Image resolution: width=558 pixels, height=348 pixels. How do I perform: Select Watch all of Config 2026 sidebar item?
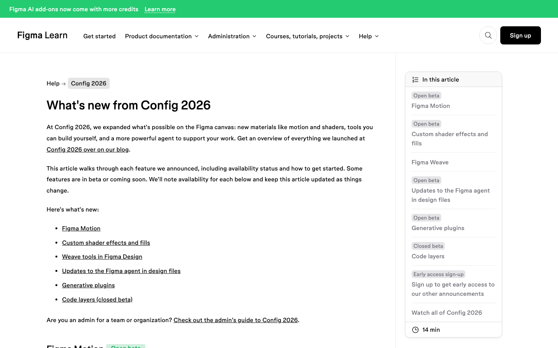pos(447,312)
